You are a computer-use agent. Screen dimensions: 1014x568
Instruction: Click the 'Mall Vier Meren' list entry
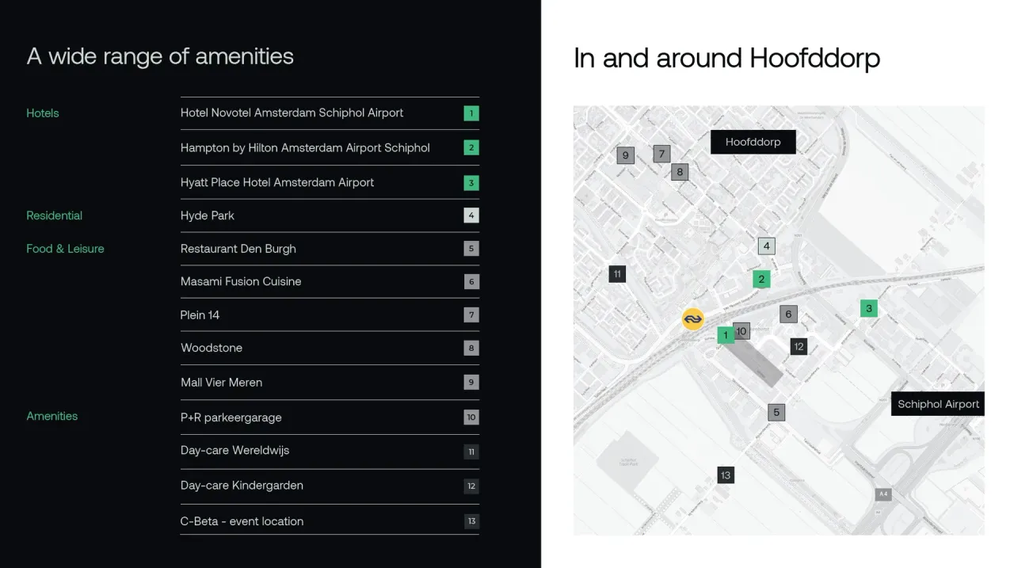coord(221,382)
